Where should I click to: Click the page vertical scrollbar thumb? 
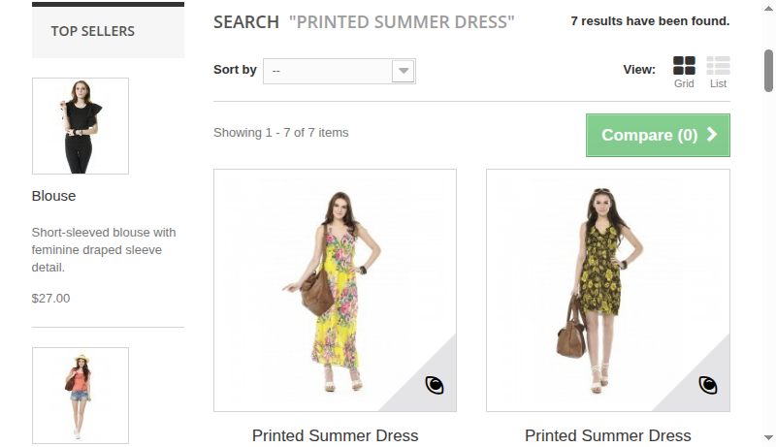click(768, 70)
